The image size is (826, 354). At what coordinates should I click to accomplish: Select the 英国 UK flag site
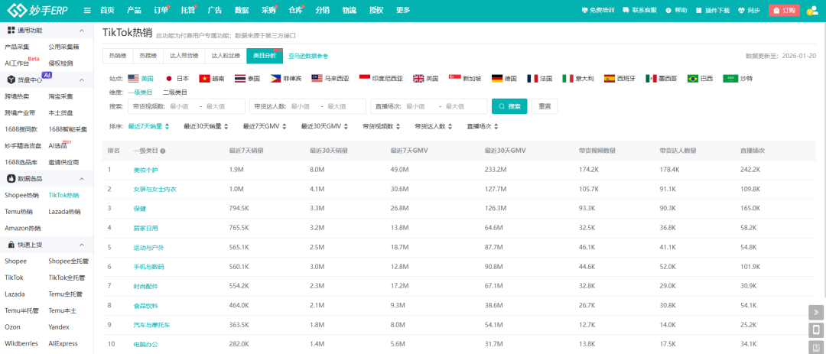pyautogui.click(x=426, y=79)
